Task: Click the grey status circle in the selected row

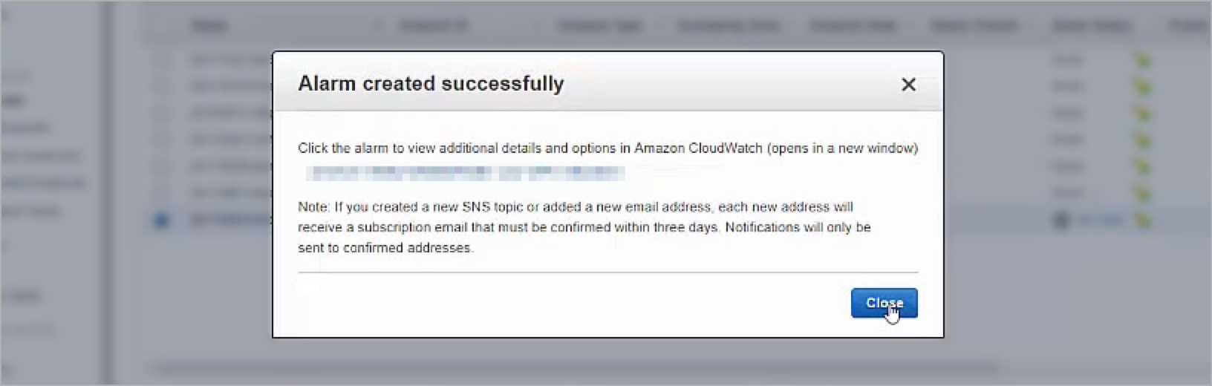Action: pyautogui.click(x=1062, y=220)
